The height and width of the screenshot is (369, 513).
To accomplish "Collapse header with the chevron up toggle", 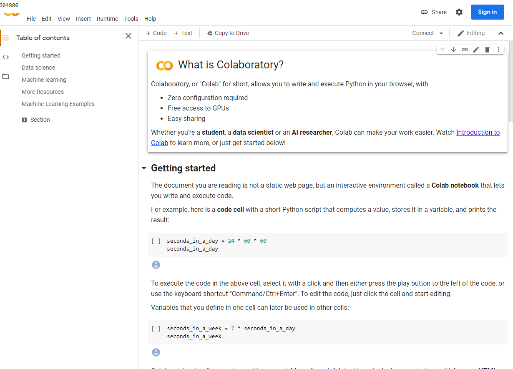I will 501,33.
